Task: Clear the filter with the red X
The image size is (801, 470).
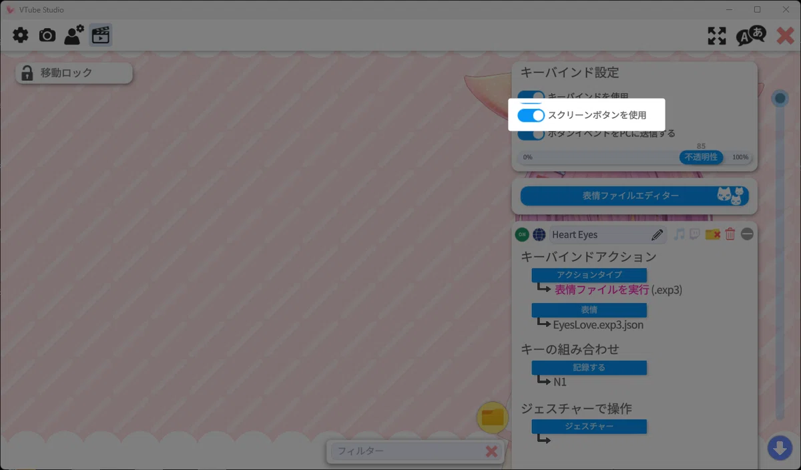Action: 492,451
